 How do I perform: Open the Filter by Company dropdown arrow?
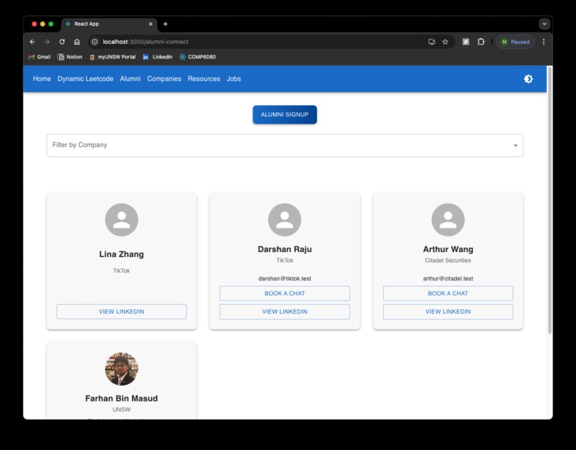515,145
